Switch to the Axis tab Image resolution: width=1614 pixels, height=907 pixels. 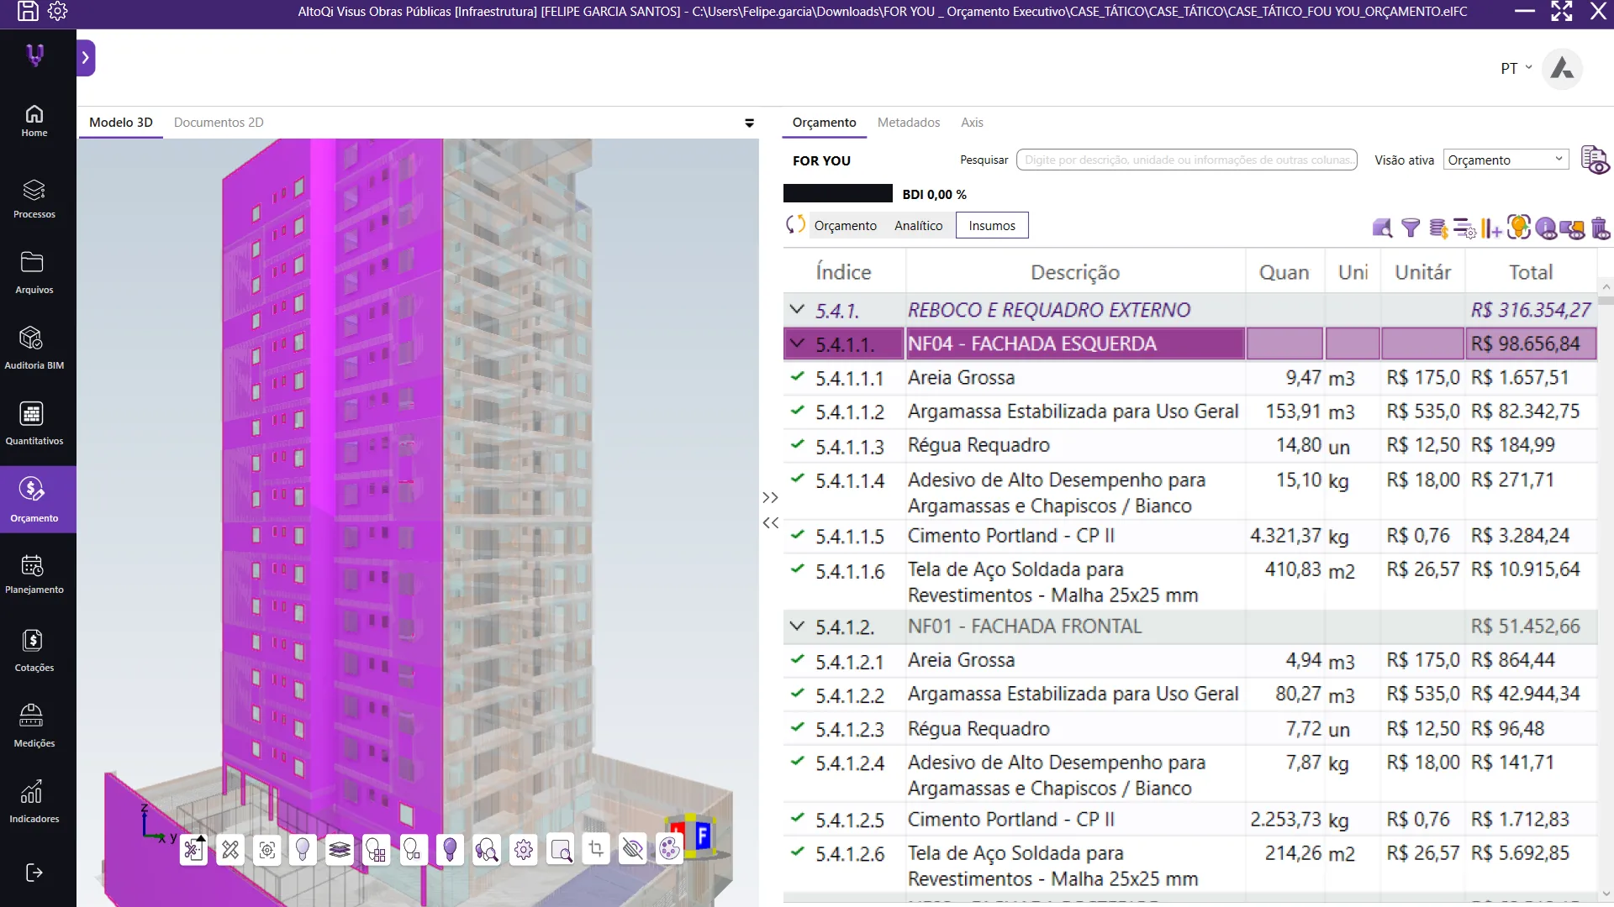click(x=972, y=123)
